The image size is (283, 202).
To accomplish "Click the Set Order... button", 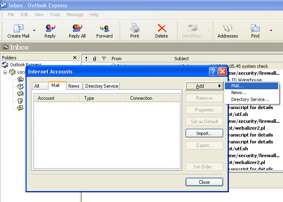I will tap(204, 166).
